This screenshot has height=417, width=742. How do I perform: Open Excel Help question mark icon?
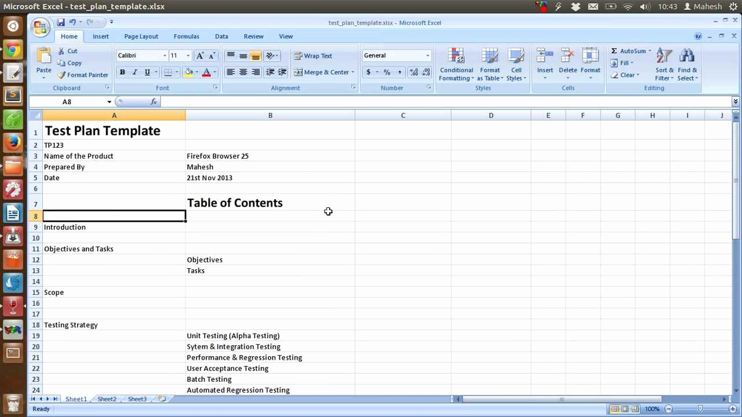(698, 36)
